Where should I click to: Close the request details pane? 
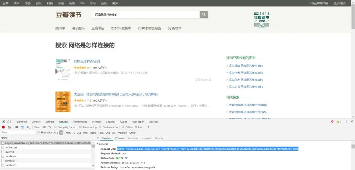pos(98,138)
